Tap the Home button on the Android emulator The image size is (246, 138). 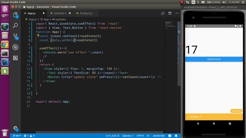(x=214, y=123)
